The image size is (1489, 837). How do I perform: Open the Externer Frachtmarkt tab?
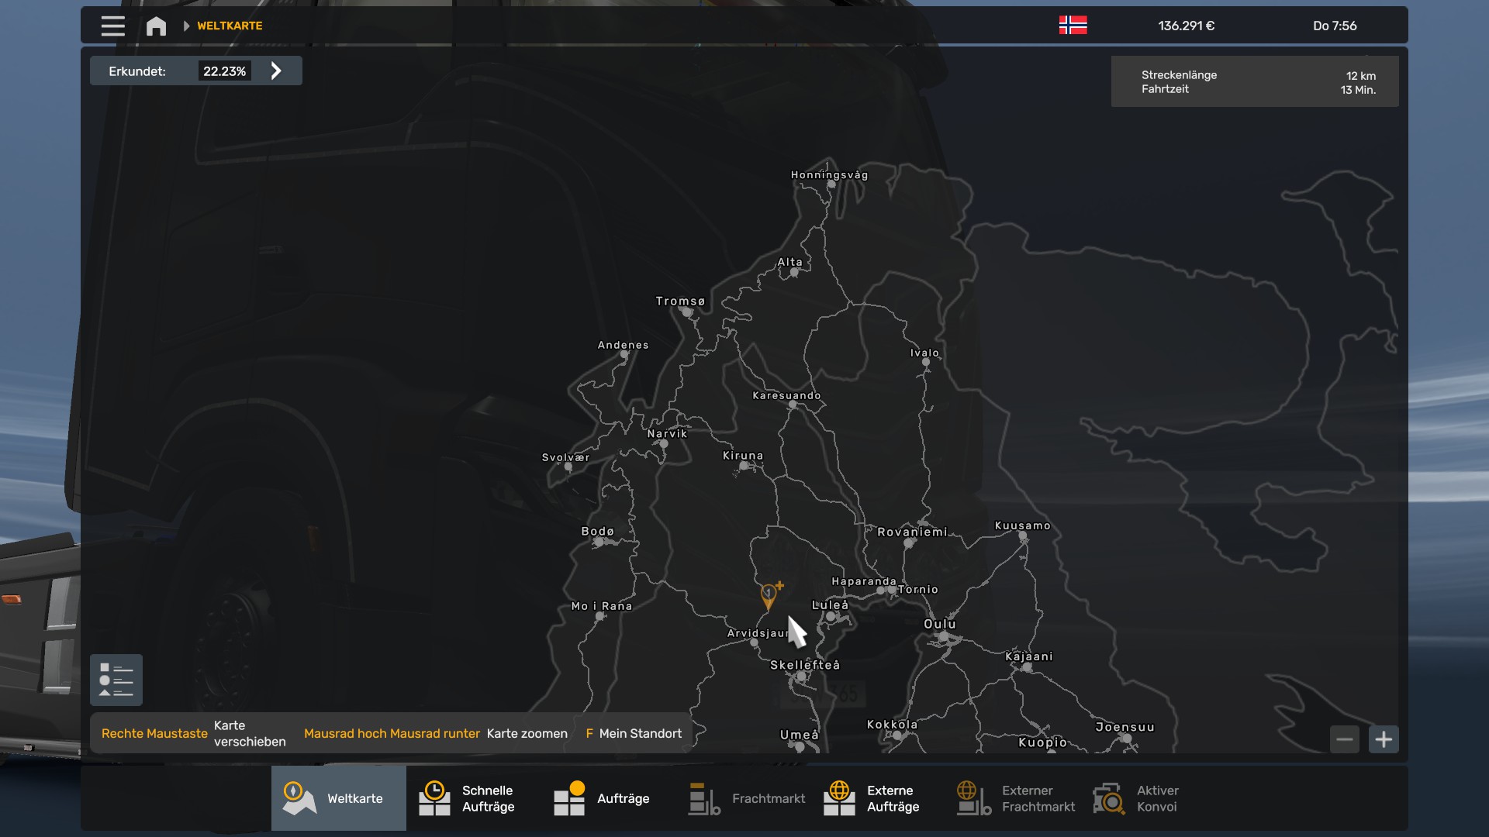click(1013, 798)
